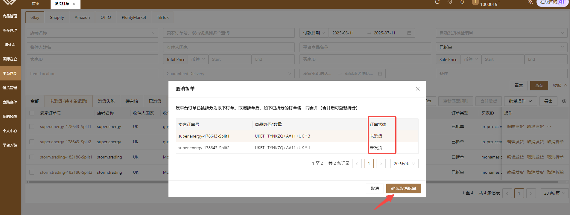Click the 备注 input field
The image size is (570, 215).
coord(502,74)
